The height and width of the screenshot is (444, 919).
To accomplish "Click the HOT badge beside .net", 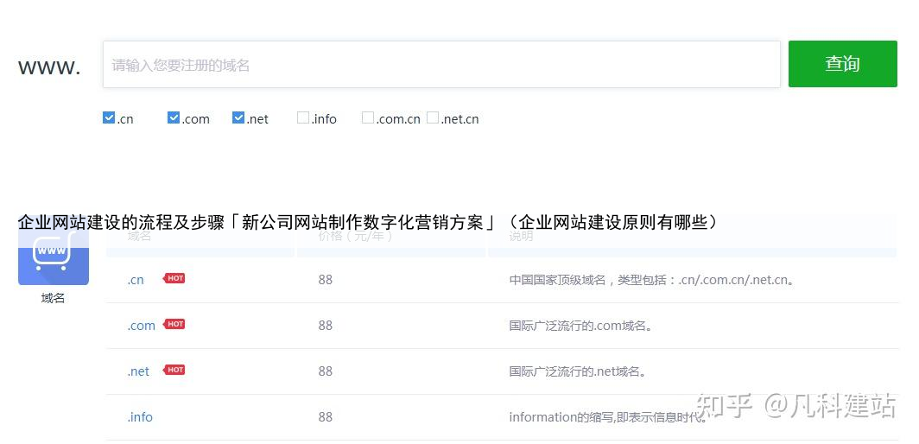I will pyautogui.click(x=174, y=370).
